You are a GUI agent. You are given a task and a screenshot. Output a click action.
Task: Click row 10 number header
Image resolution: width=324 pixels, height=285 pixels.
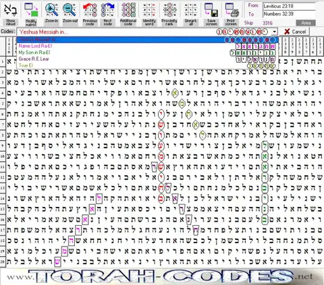[x=3, y=156]
